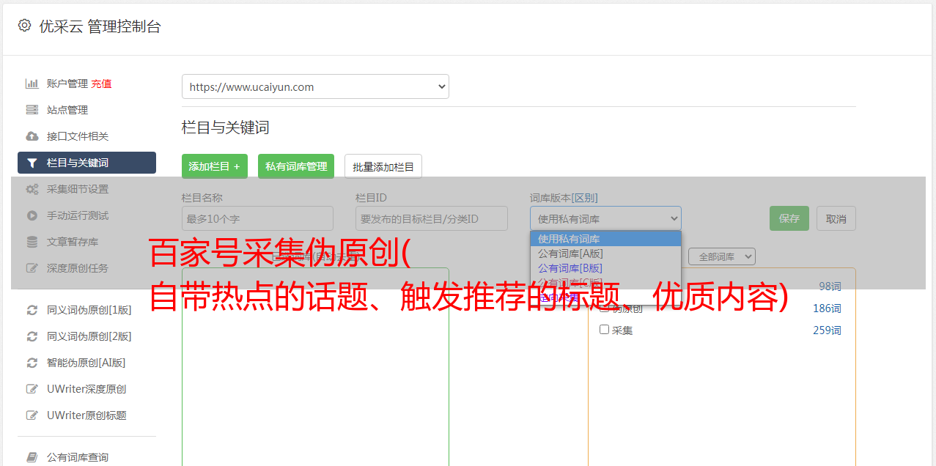Click the green 保存 button

[x=789, y=218]
